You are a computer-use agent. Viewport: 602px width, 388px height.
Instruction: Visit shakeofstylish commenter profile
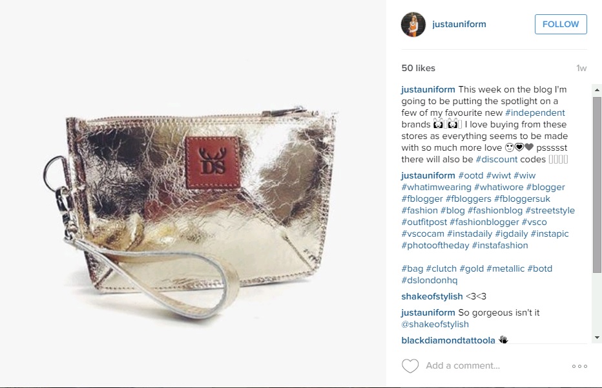[432, 296]
